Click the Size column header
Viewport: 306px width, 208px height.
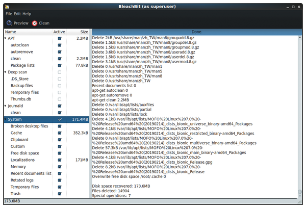click(78, 32)
